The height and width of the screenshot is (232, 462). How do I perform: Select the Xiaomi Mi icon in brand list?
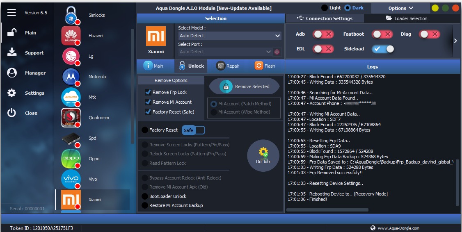[x=71, y=200]
